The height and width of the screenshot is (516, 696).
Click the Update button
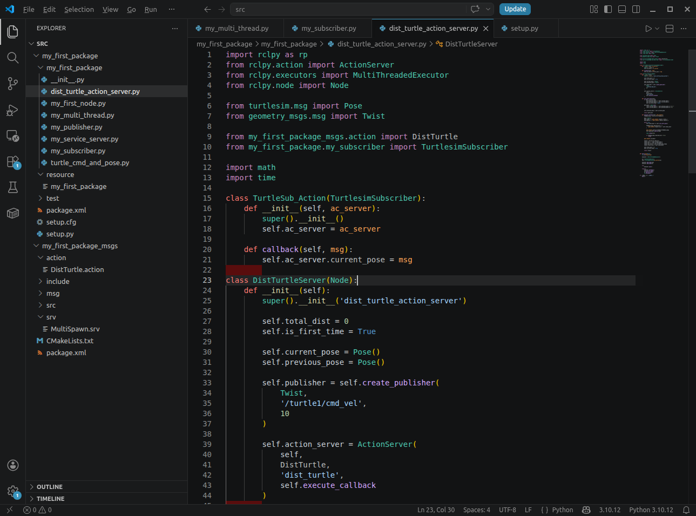point(515,9)
